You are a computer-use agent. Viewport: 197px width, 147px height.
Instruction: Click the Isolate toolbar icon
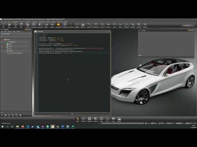click(x=52, y=24)
